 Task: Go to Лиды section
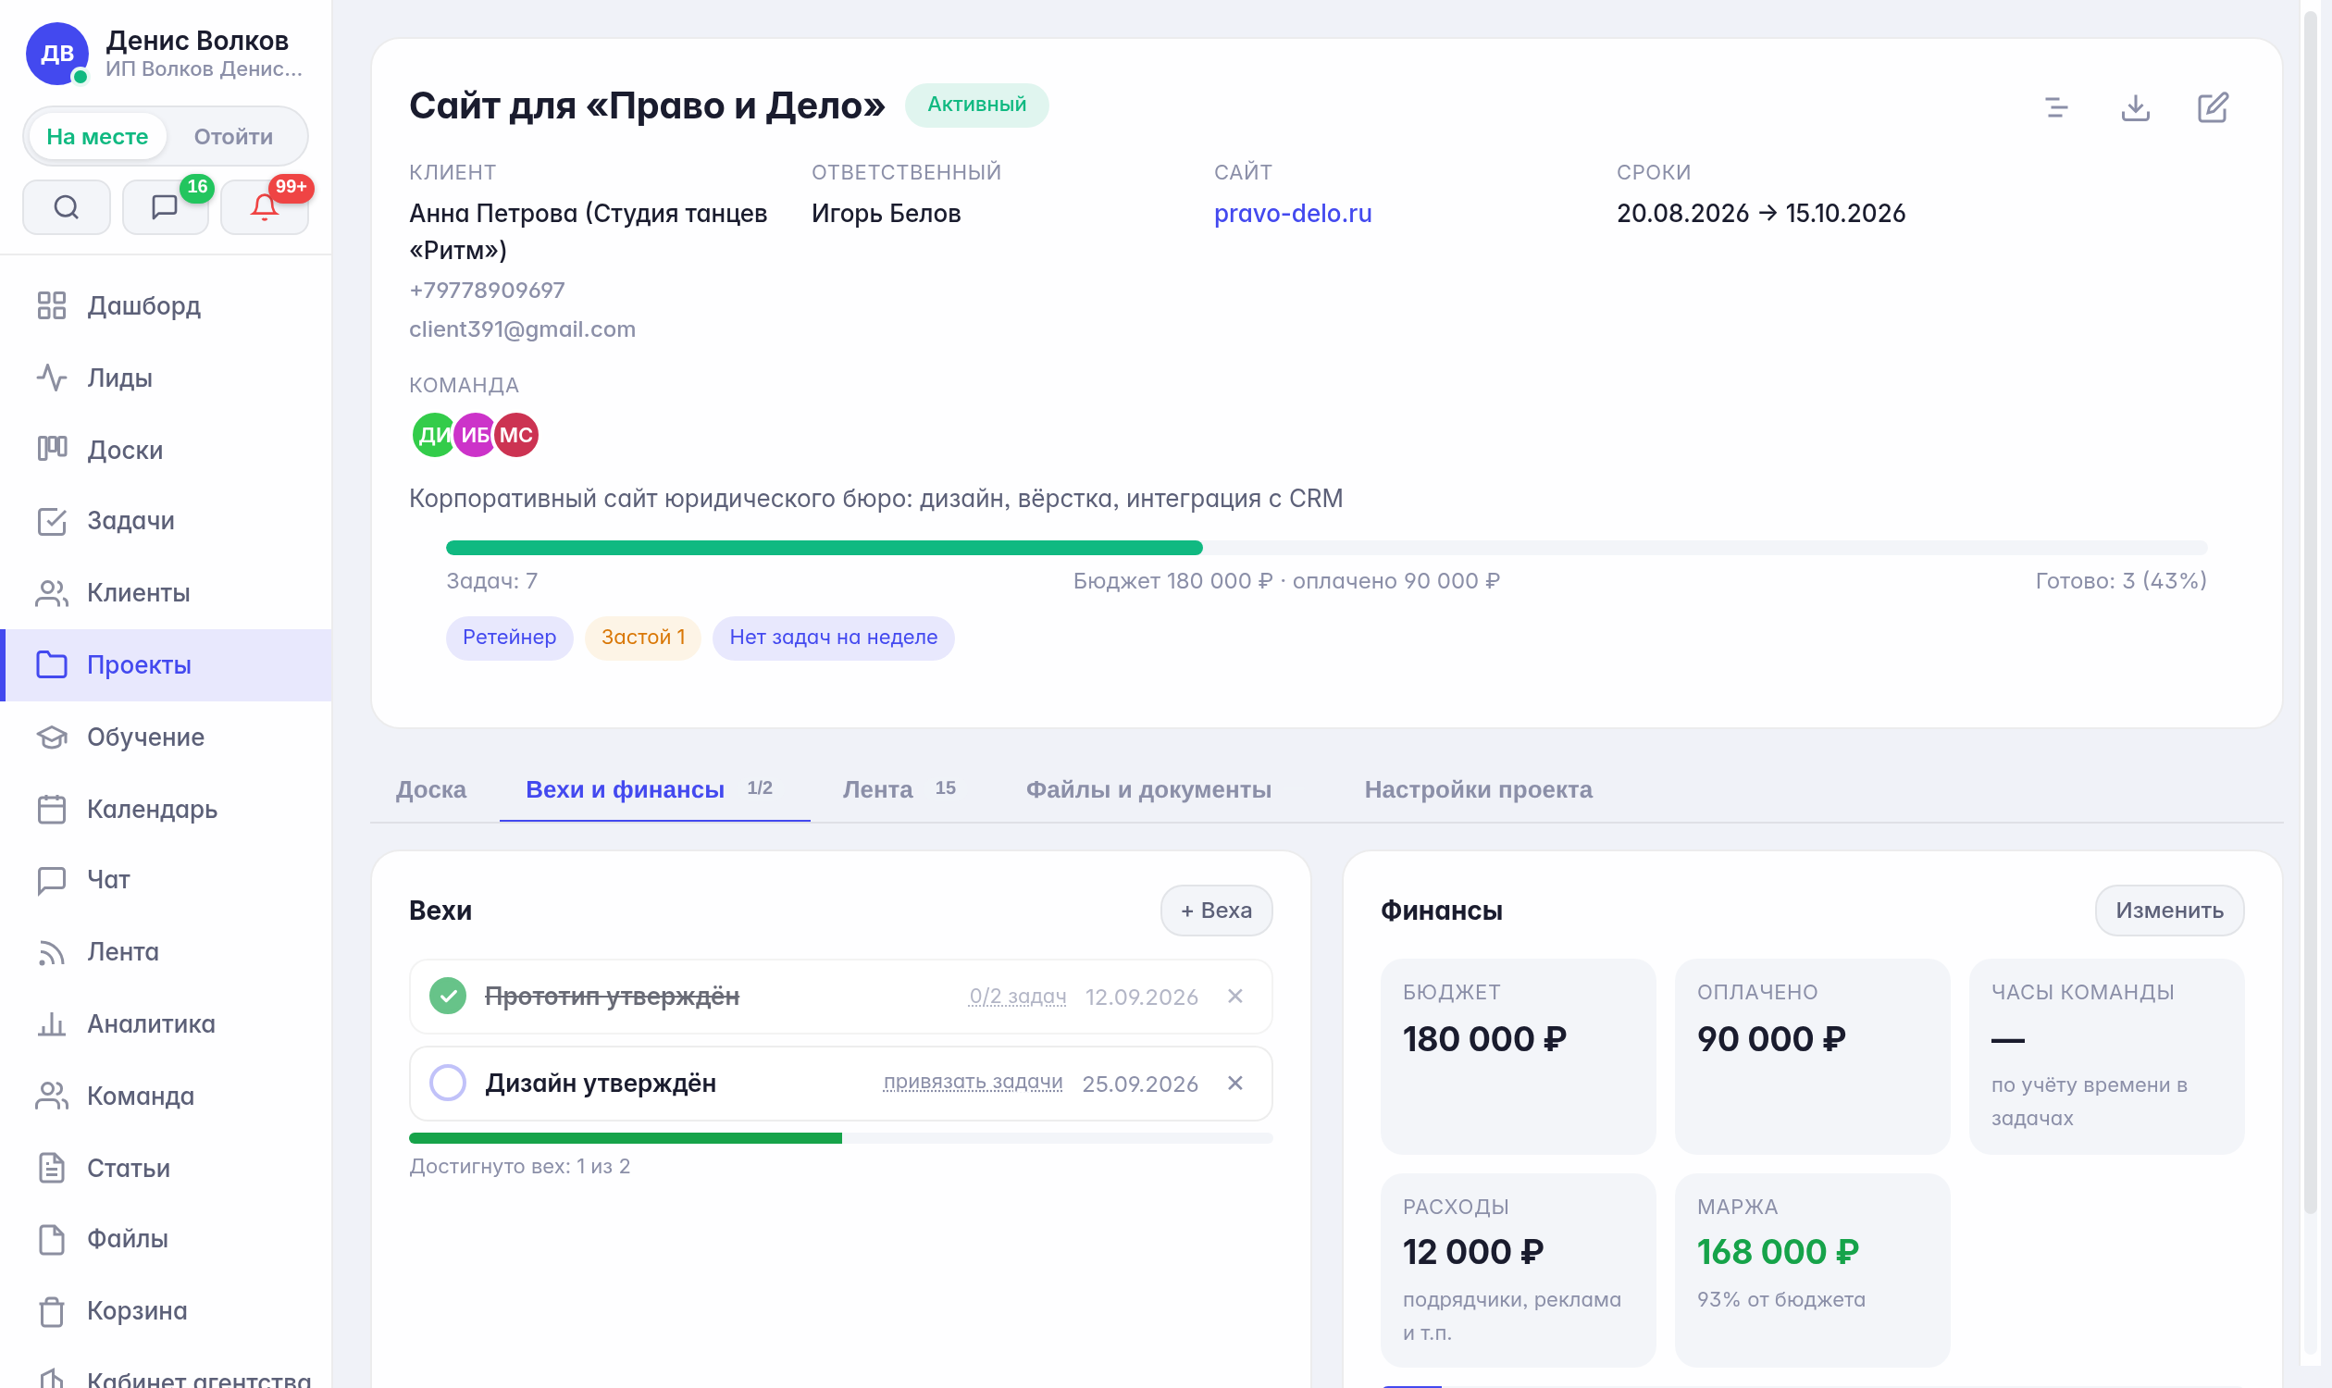(166, 378)
